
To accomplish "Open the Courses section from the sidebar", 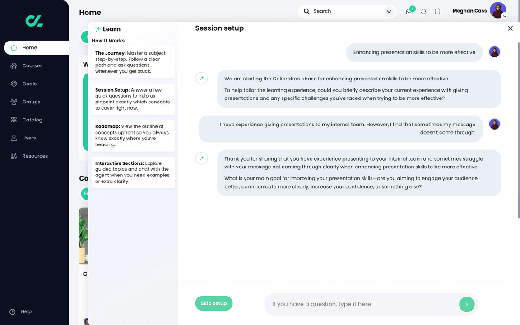I will click(x=32, y=65).
